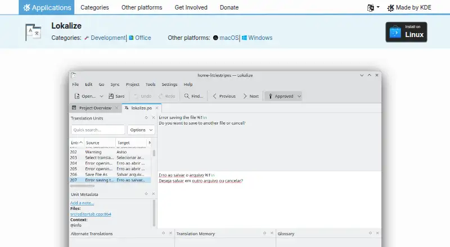The image size is (450, 247).
Task: Select the Windows platform link
Action: pyautogui.click(x=260, y=38)
